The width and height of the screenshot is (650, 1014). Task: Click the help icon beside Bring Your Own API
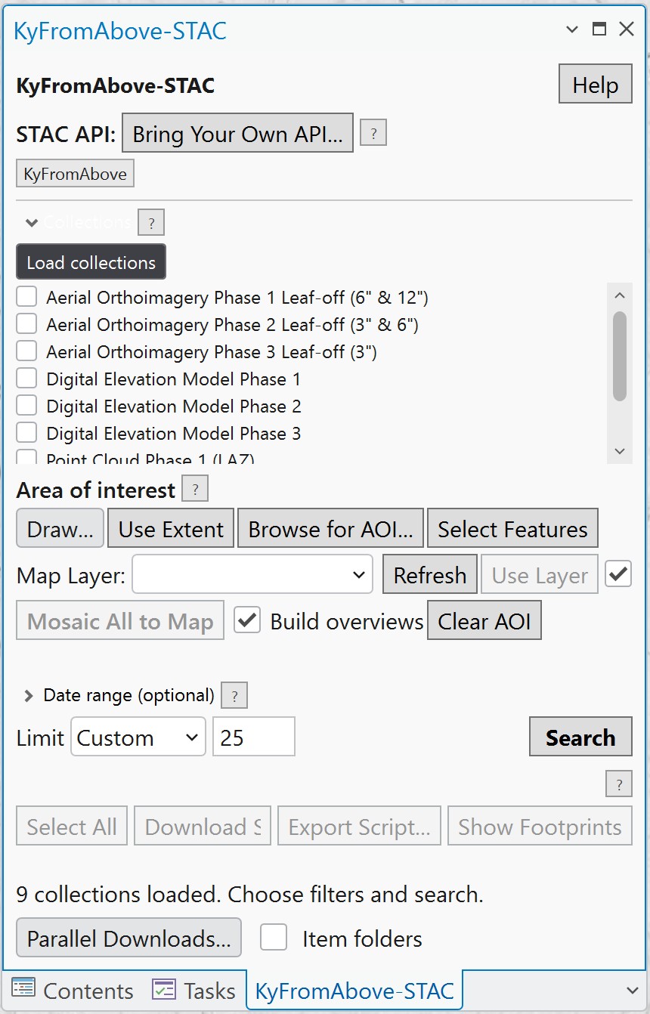coord(373,133)
